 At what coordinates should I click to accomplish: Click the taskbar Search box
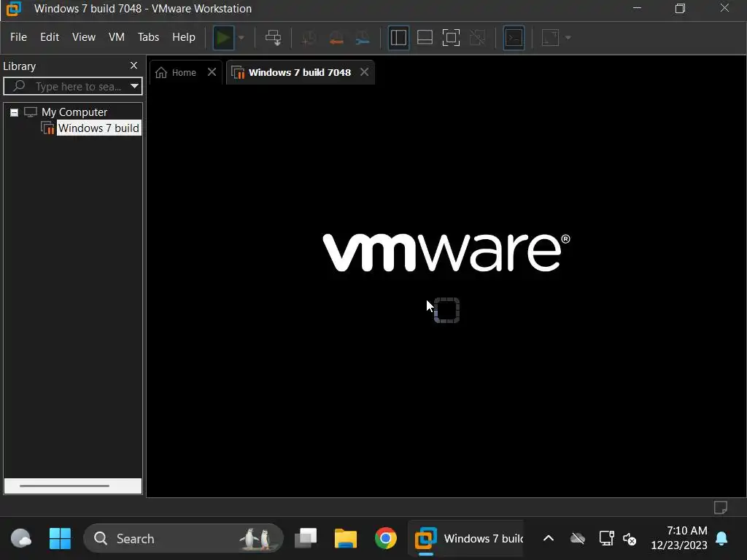(x=183, y=539)
